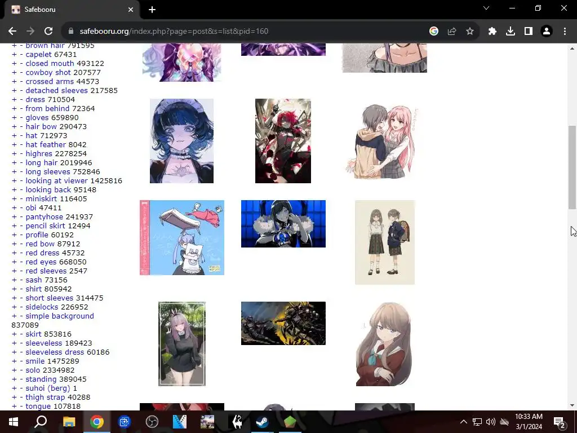Open bunny-ears girl photo thumbnail

point(182,344)
